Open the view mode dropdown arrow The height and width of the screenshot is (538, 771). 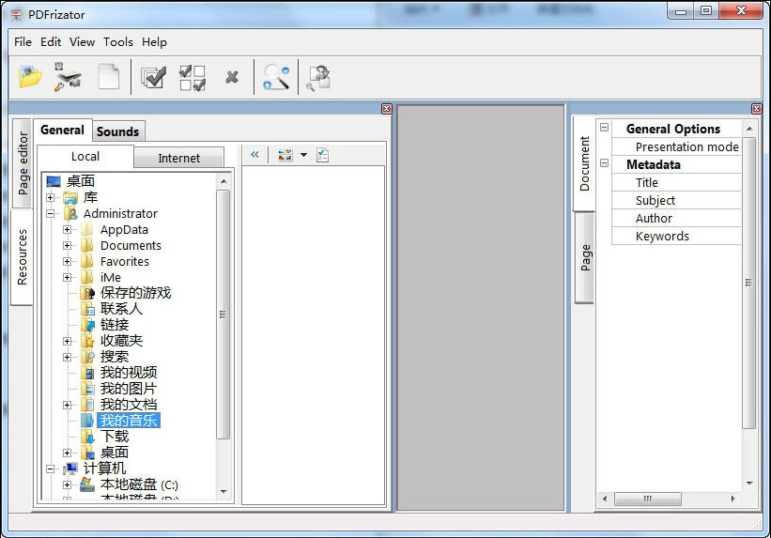click(304, 155)
